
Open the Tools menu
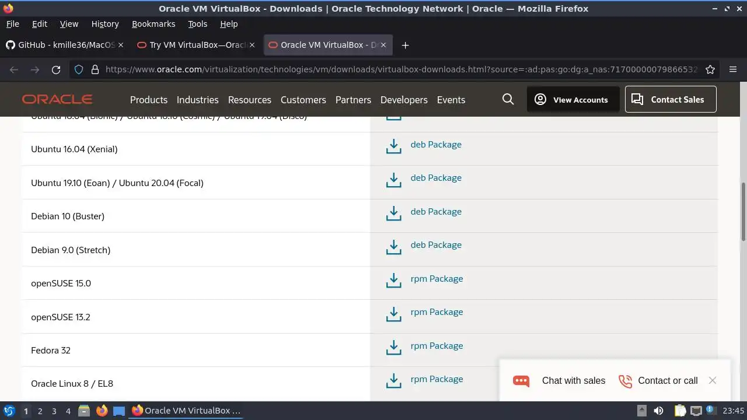point(198,24)
